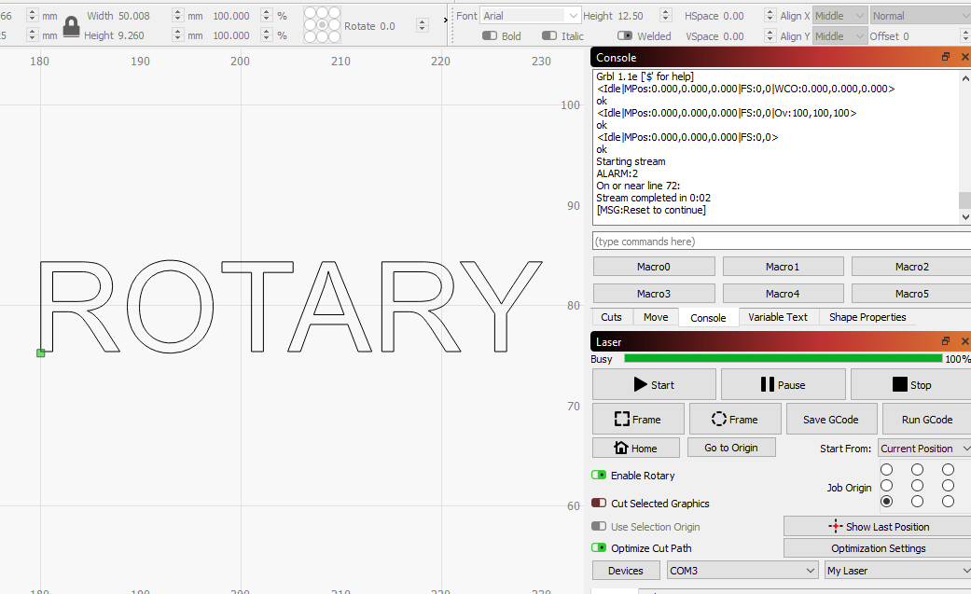Open the Align X dropdown
The height and width of the screenshot is (594, 971).
click(839, 16)
